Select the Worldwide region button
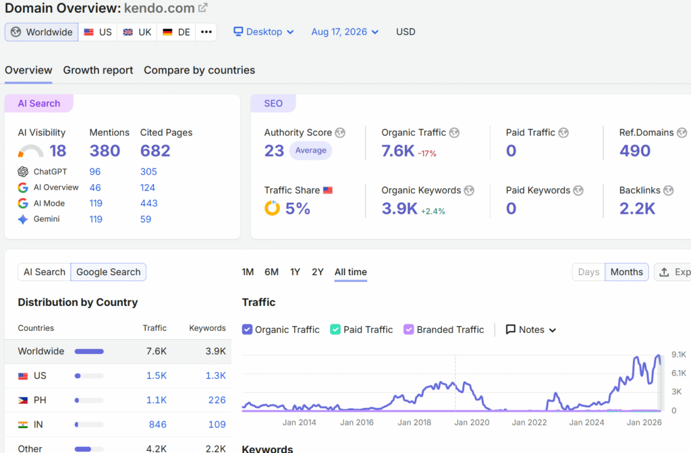This screenshot has width=691, height=453. tap(41, 32)
